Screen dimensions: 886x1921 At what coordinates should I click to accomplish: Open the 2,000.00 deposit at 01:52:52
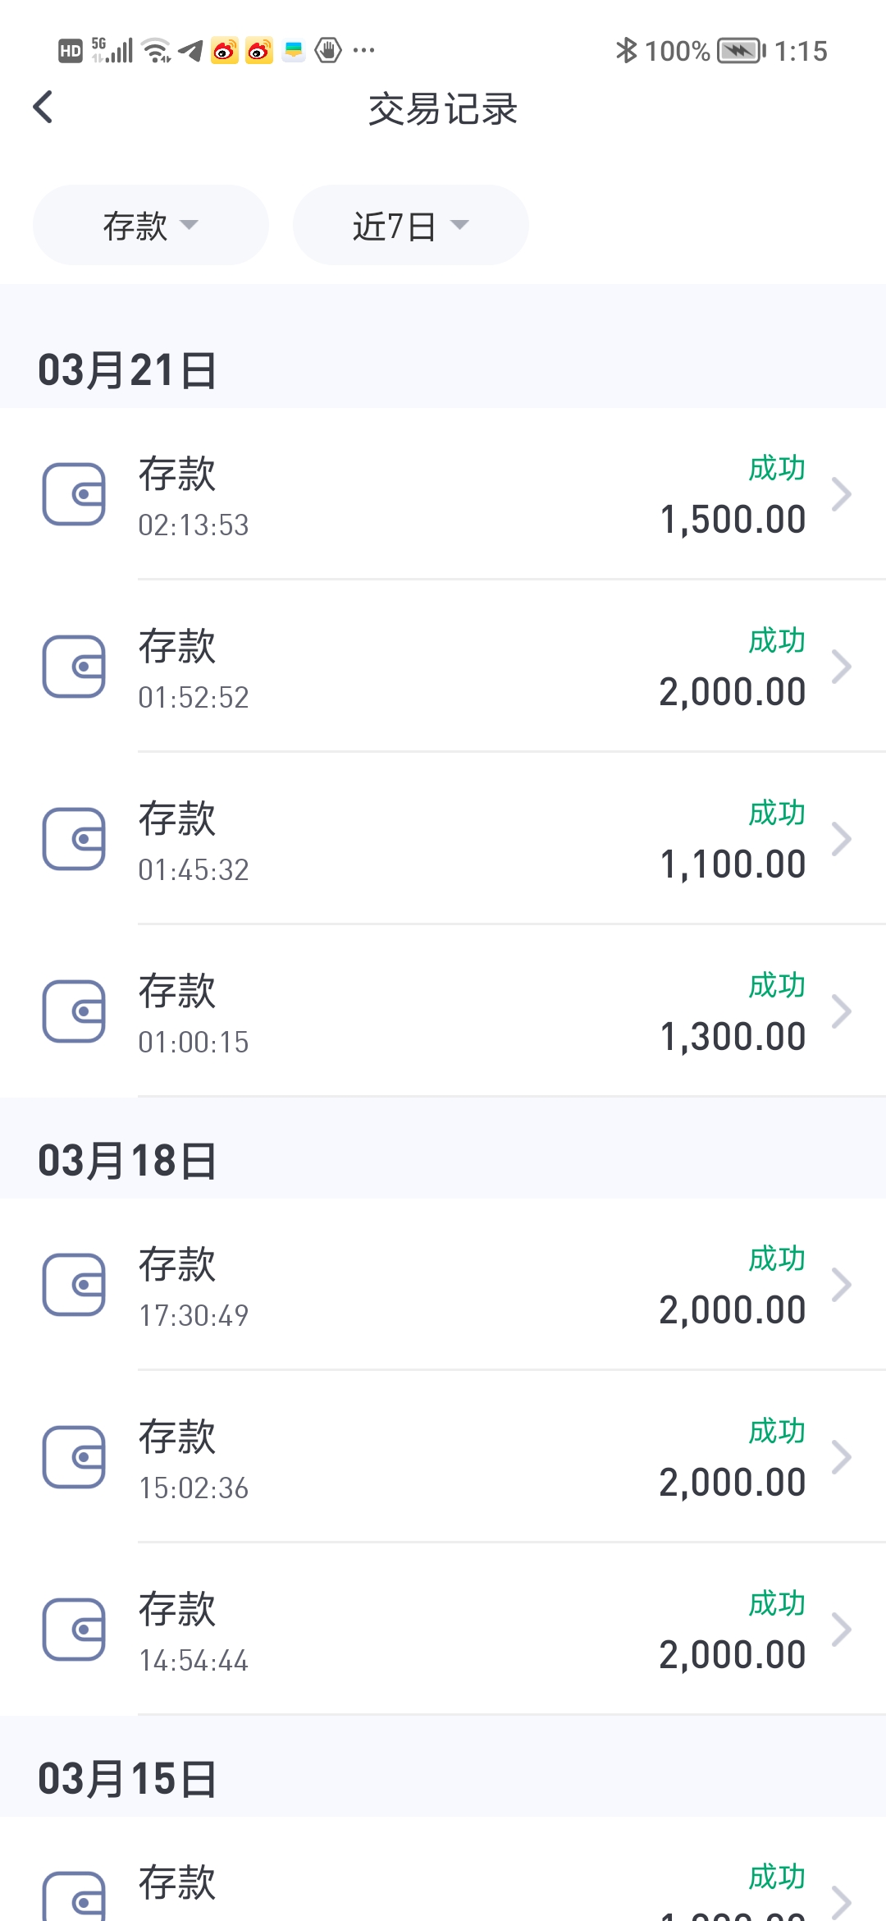[443, 667]
